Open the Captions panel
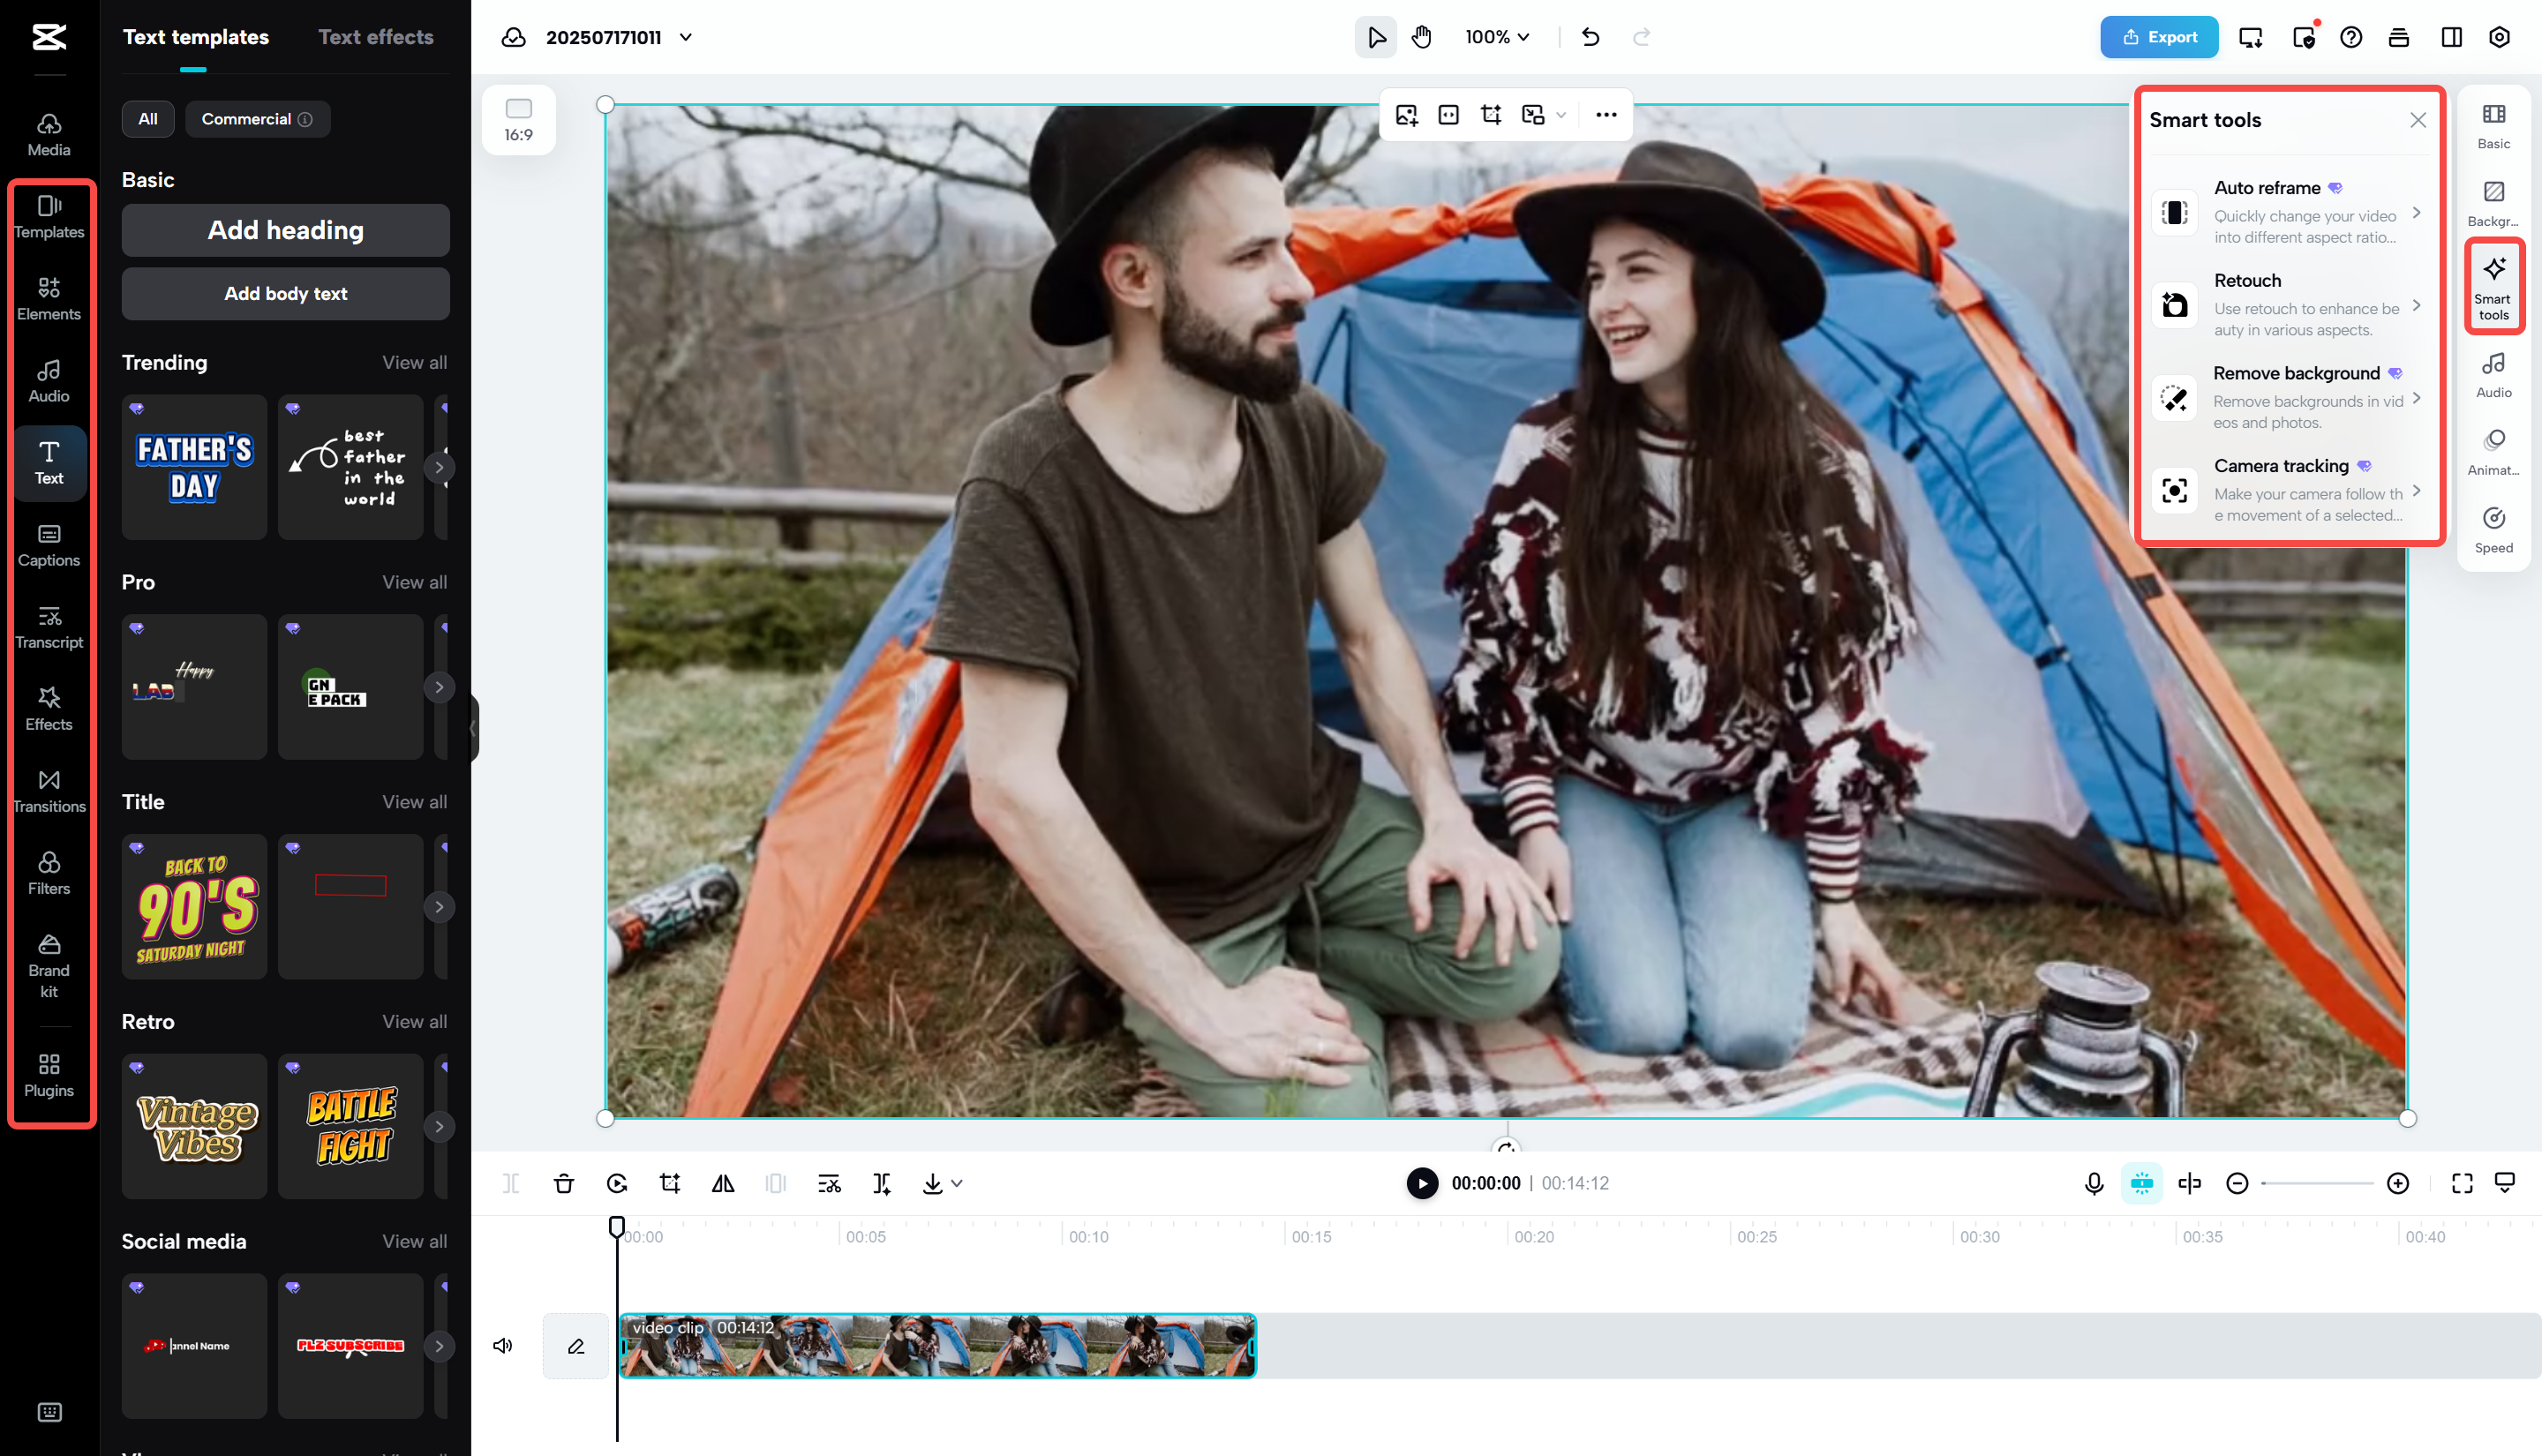This screenshot has width=2542, height=1456. tap(48, 544)
